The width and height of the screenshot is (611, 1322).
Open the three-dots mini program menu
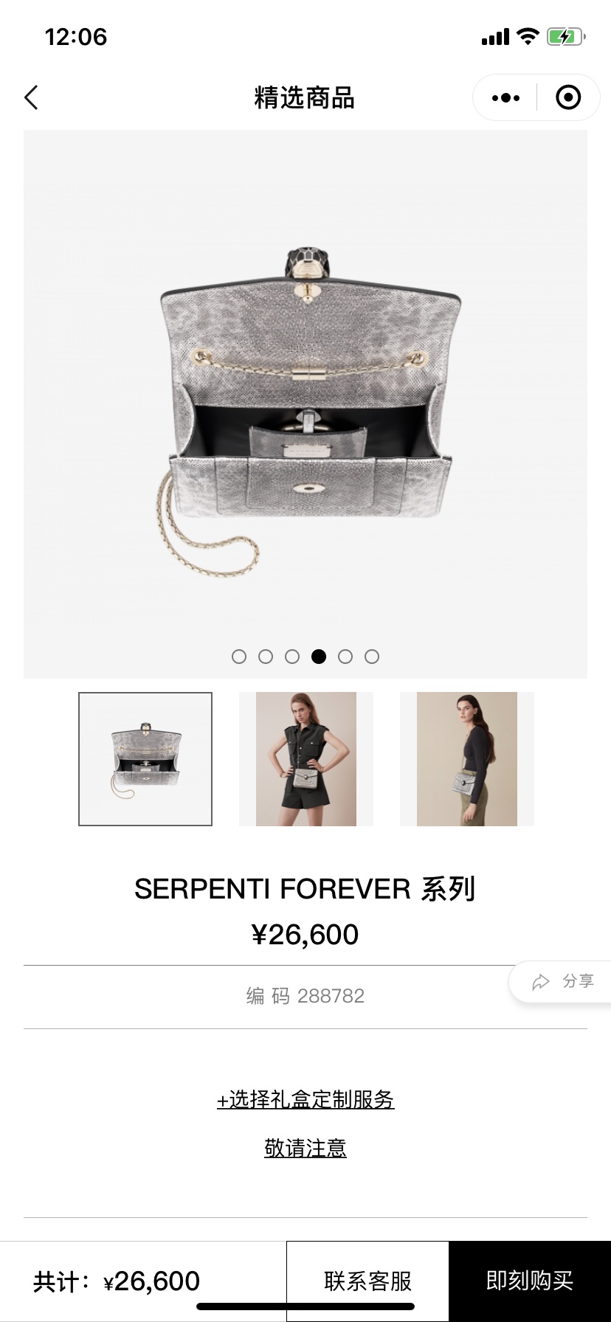click(505, 97)
